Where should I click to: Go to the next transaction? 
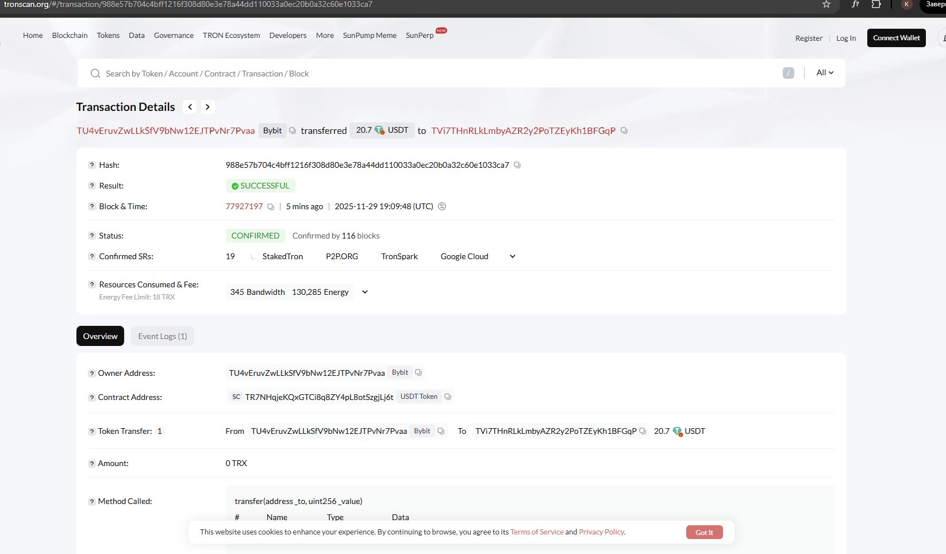(207, 107)
